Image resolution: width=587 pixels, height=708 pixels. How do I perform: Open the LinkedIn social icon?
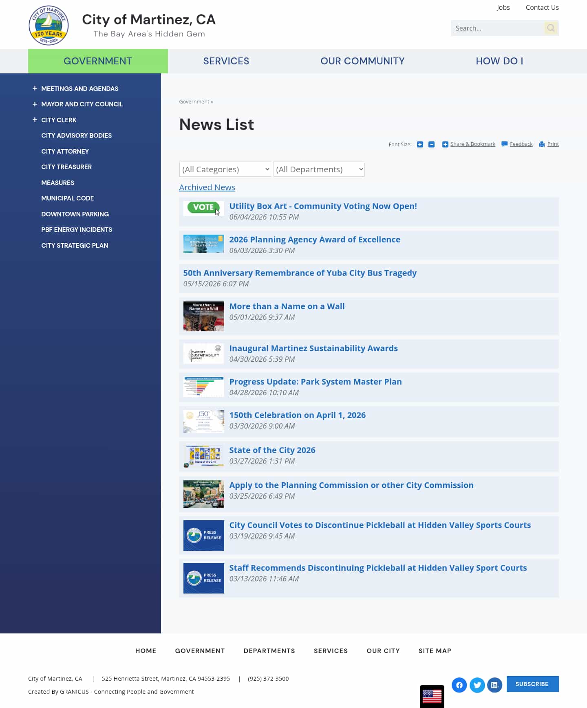pos(494,685)
